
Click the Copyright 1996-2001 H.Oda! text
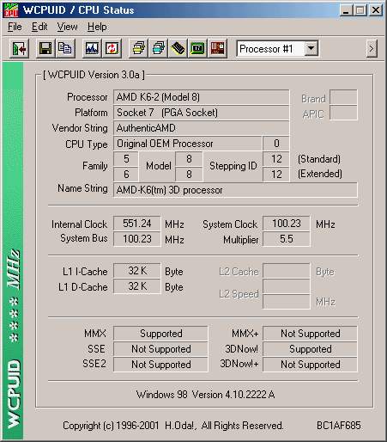[173, 426]
